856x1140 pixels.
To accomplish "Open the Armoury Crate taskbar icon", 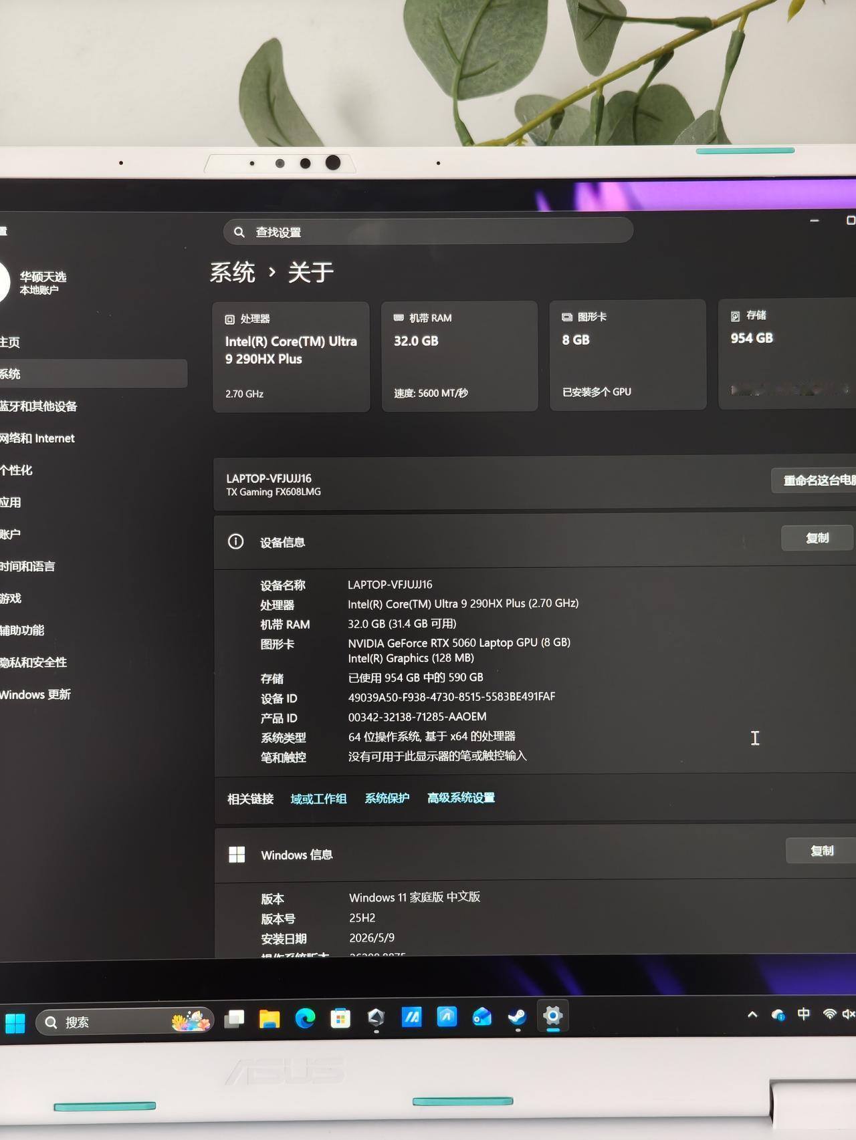I will tap(376, 1018).
